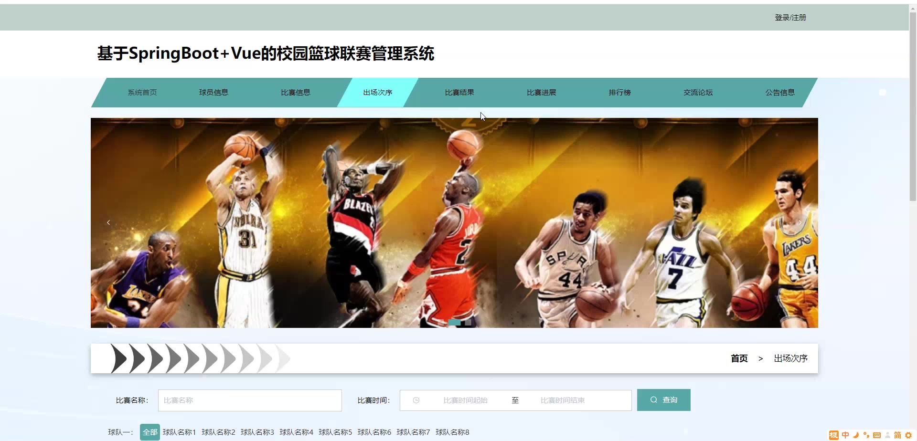Filter by 球队名称7
Viewport: 917px width, 441px height.
(x=413, y=432)
